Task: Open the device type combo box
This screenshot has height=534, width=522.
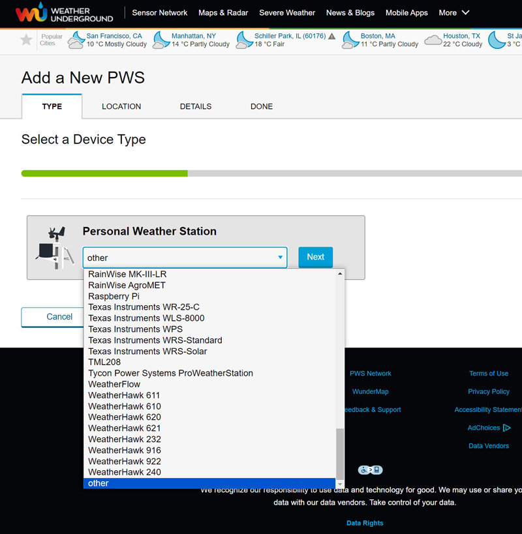Action: click(185, 258)
